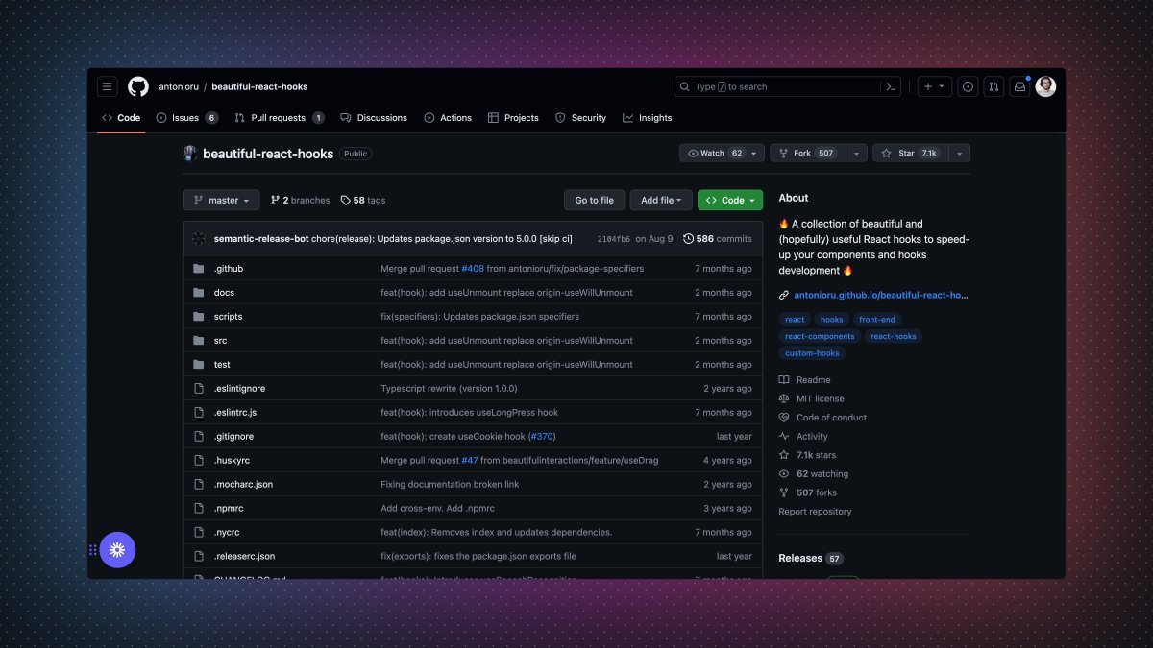This screenshot has height=648, width=1153.
Task: View the 58 tags link
Action: coord(363,200)
